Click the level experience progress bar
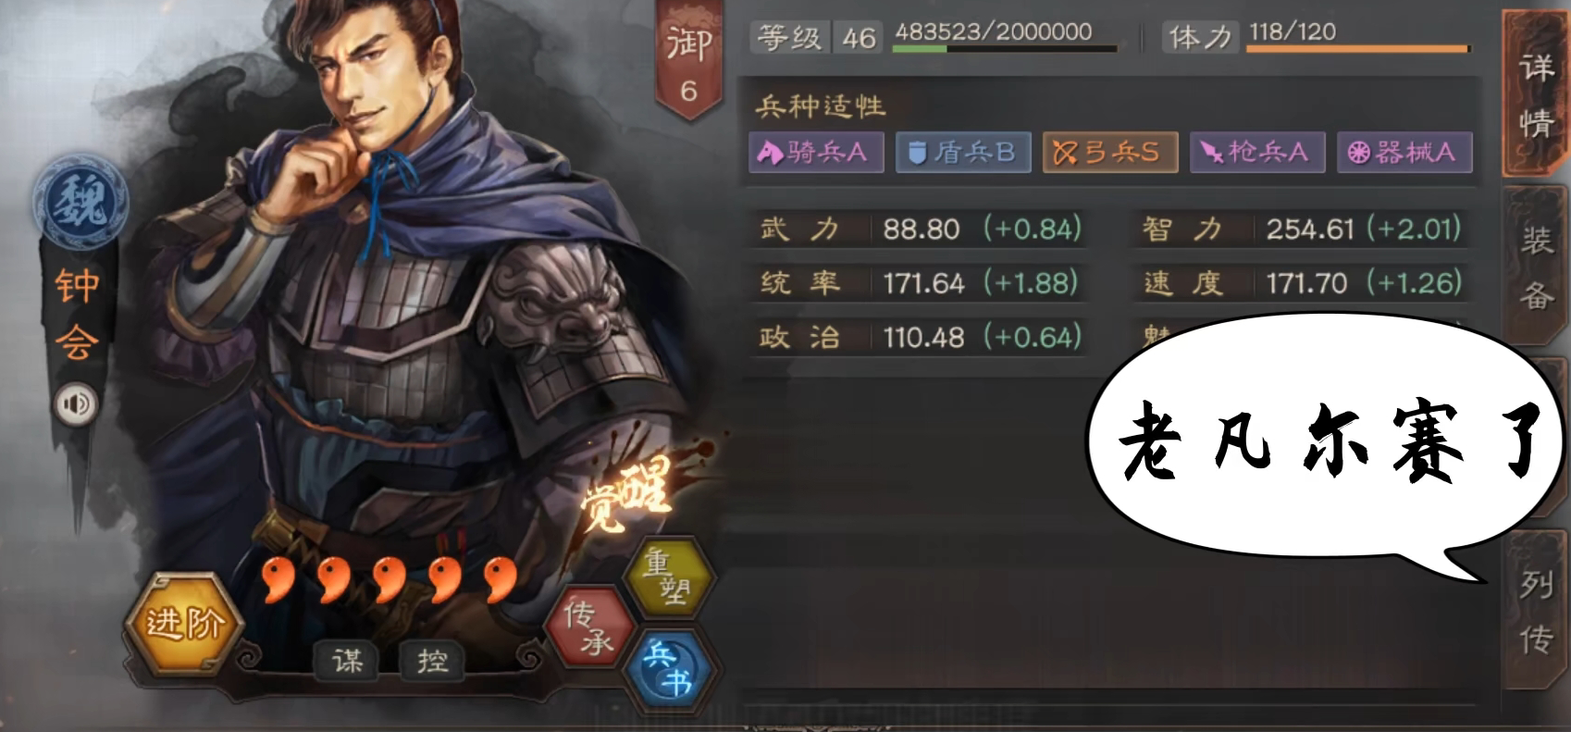Screen dimensions: 1571x732 [x=1005, y=48]
